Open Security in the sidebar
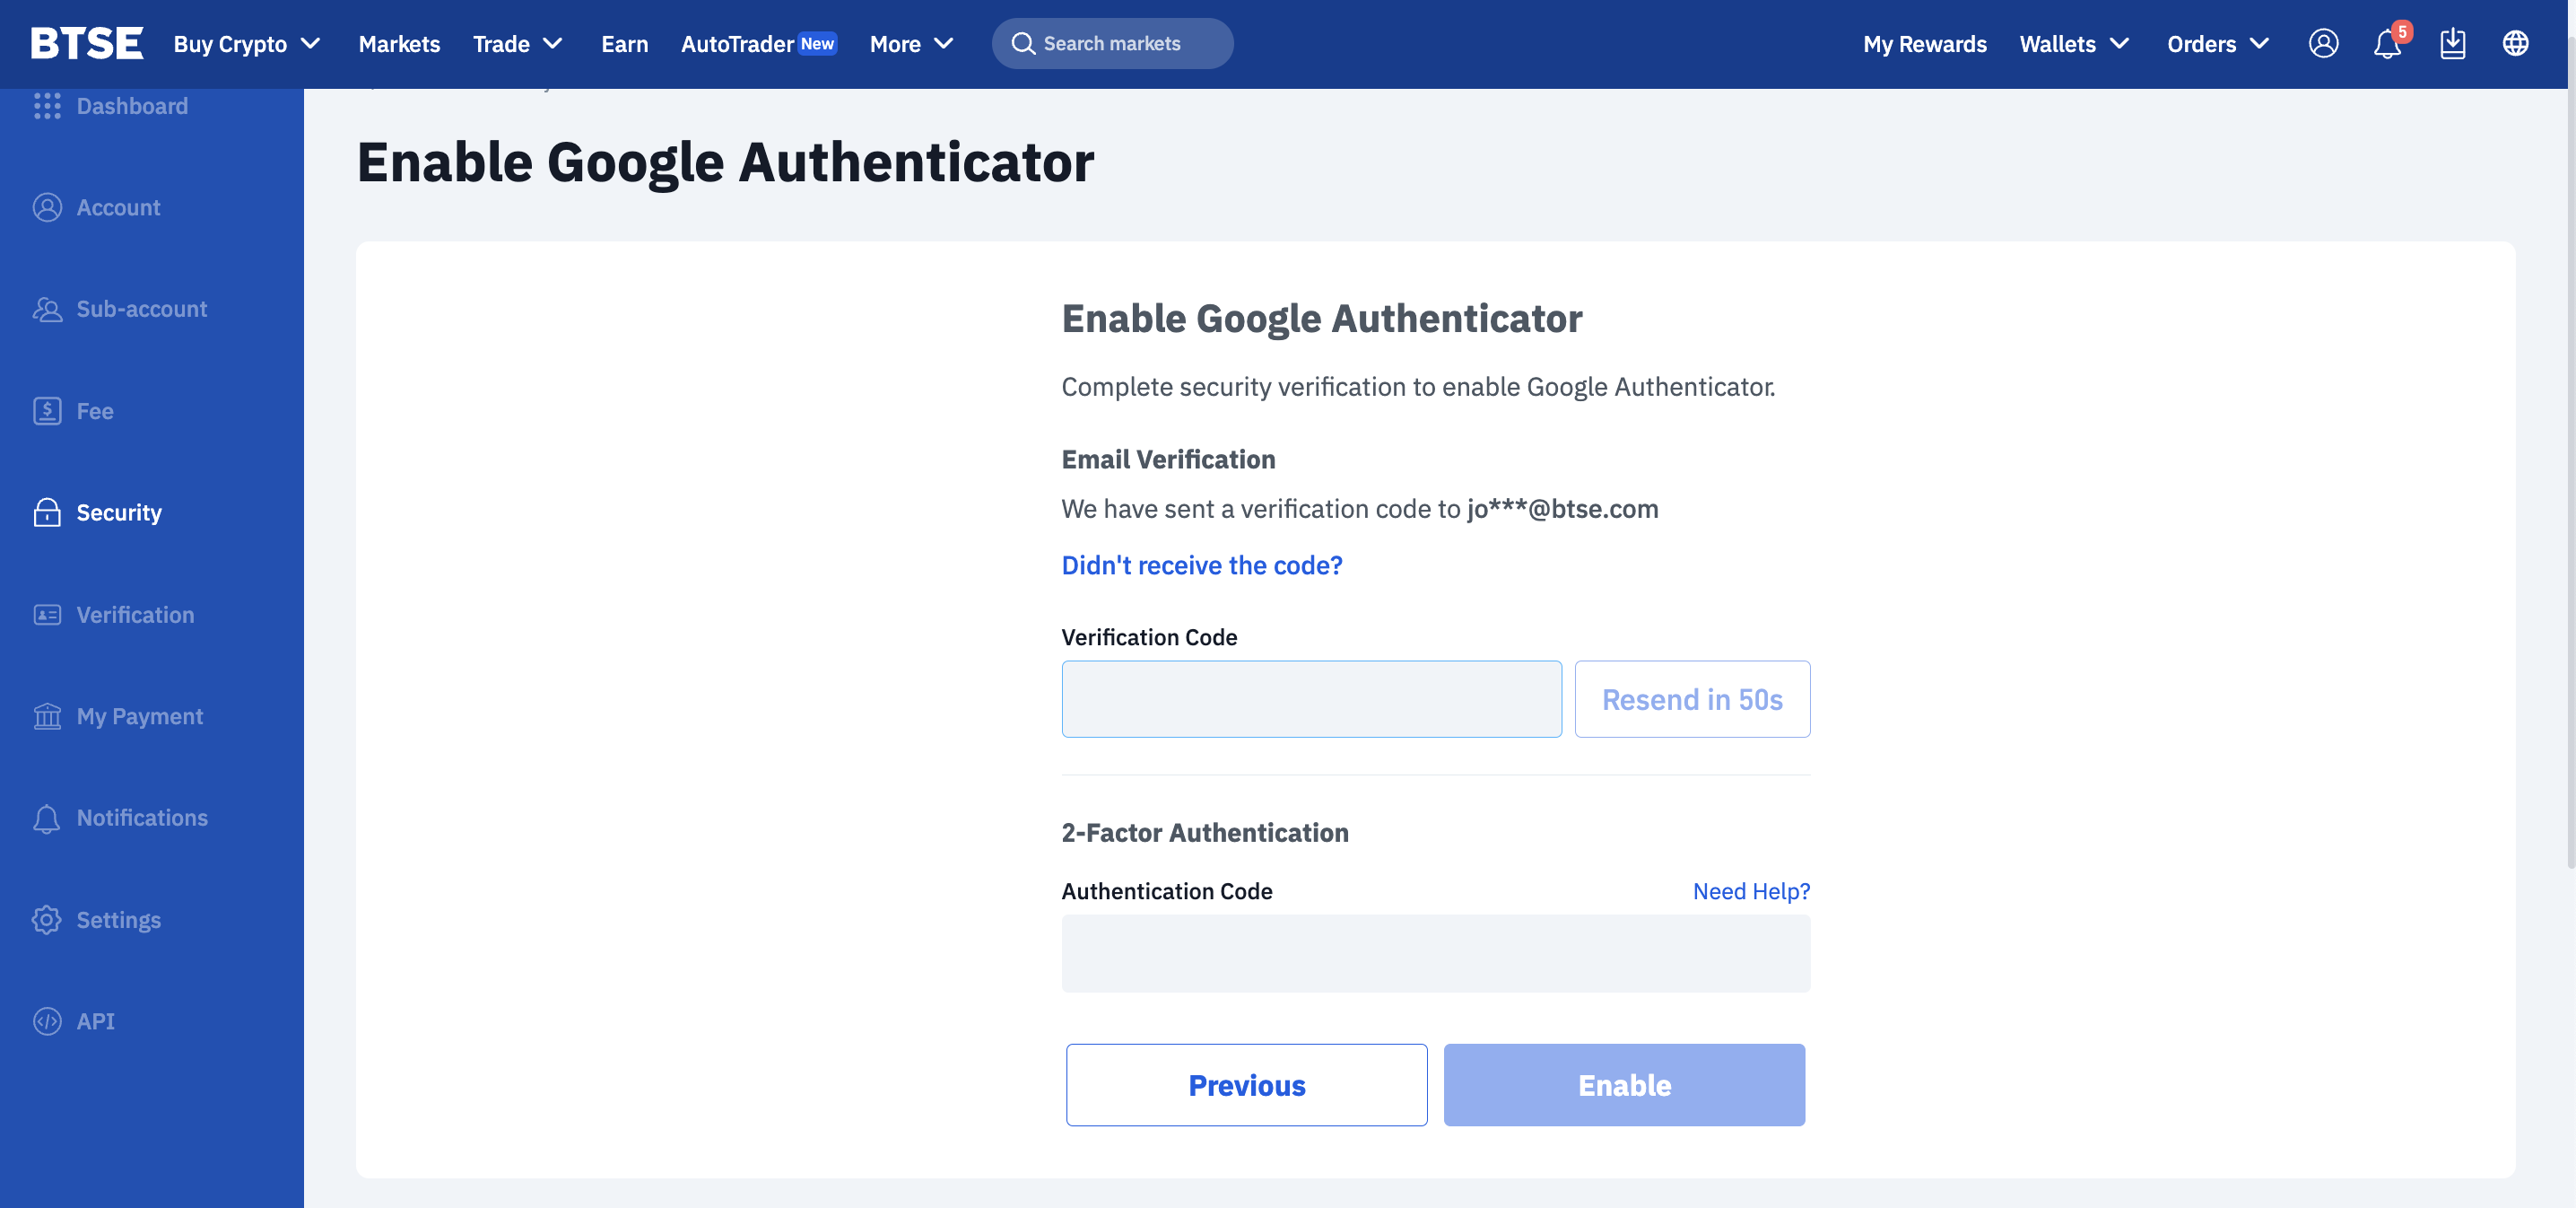The image size is (2576, 1208). pyautogui.click(x=118, y=512)
